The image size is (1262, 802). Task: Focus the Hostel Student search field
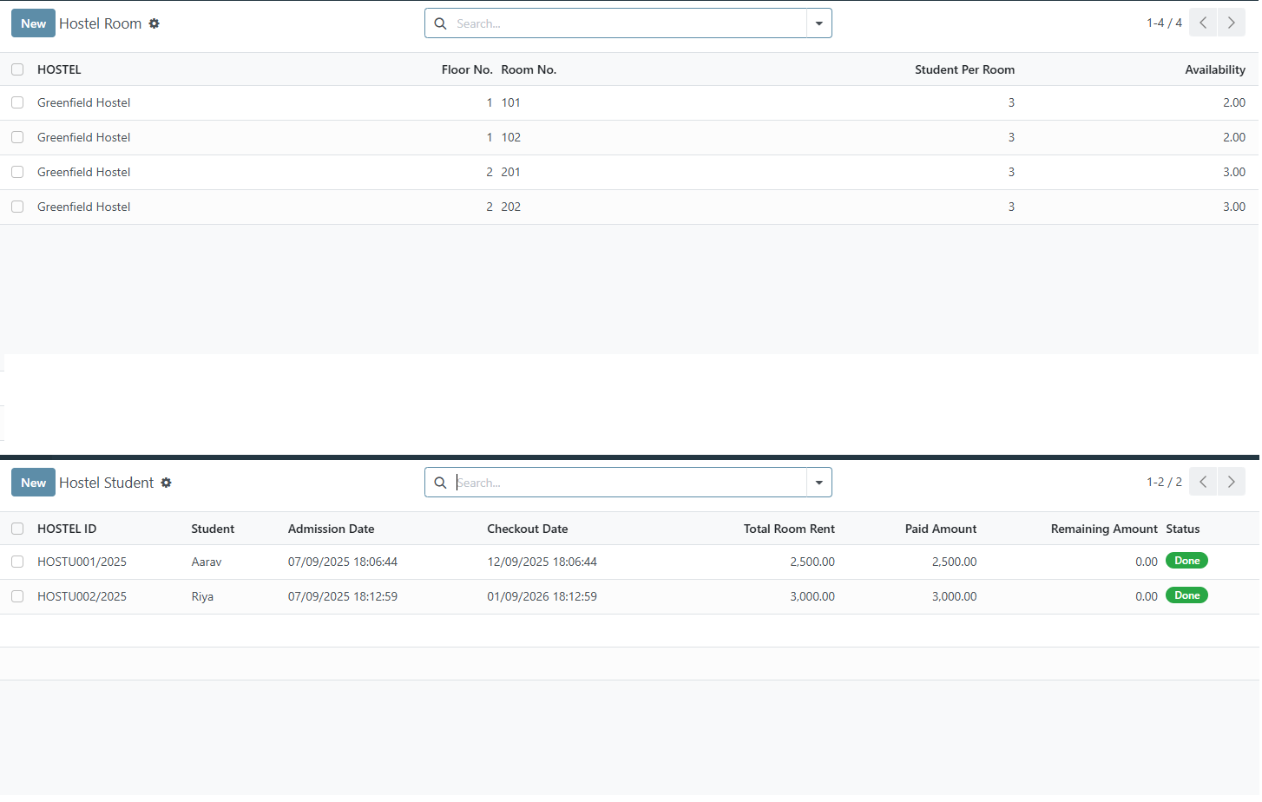(x=629, y=483)
